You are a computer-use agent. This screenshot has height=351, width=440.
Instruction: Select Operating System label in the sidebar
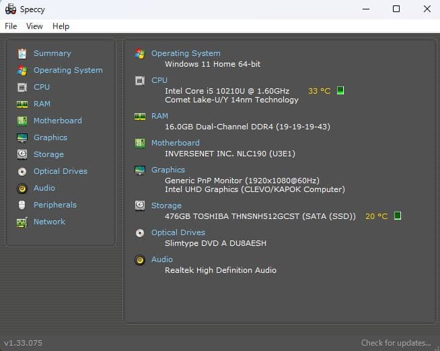[68, 70]
